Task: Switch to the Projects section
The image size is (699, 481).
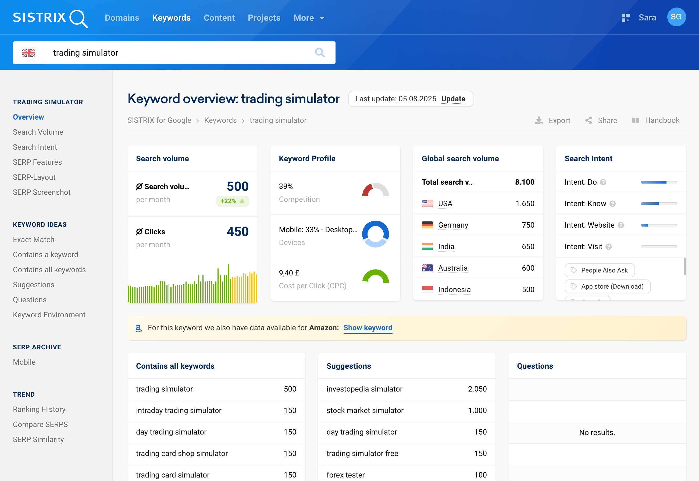Action: click(264, 18)
